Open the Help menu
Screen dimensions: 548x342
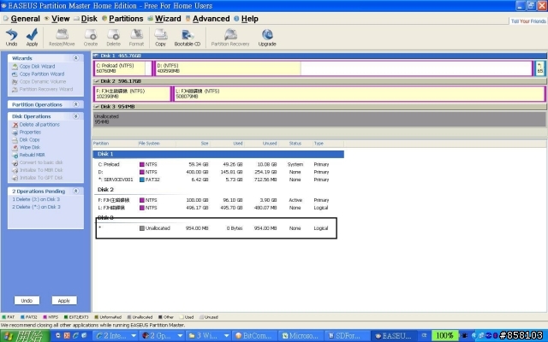tap(246, 19)
